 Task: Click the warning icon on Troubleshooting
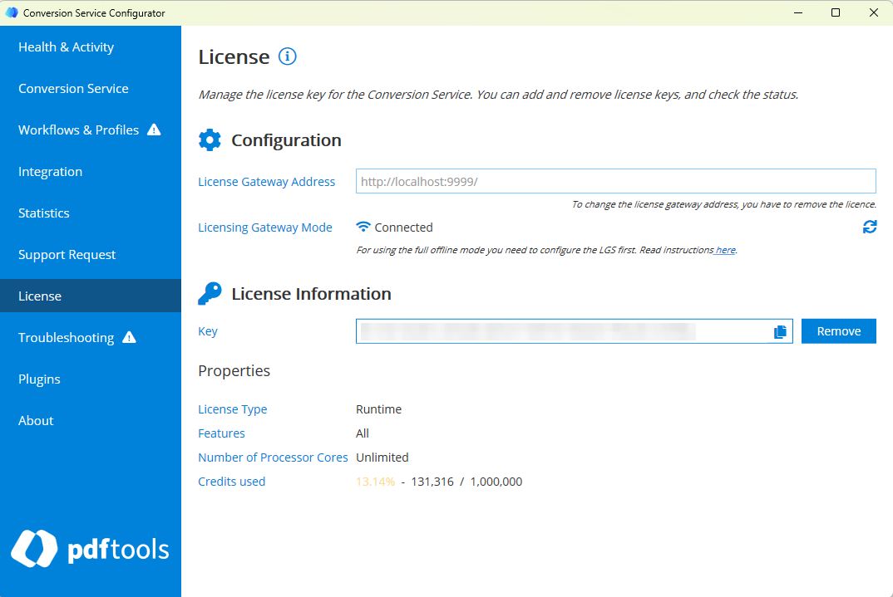click(131, 337)
